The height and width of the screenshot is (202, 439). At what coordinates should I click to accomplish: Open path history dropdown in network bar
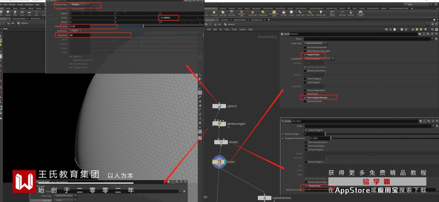tap(428, 24)
